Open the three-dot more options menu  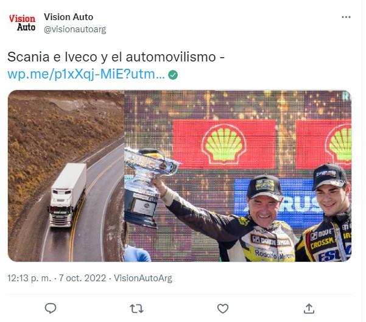pos(346,17)
